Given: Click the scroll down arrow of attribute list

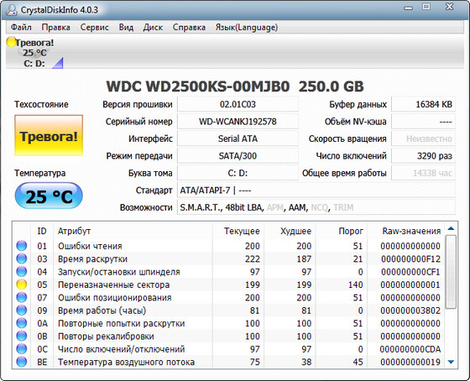Looking at the screenshot, I should pyautogui.click(x=451, y=362).
